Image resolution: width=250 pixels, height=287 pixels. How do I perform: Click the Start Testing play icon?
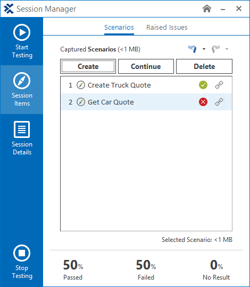[22, 32]
